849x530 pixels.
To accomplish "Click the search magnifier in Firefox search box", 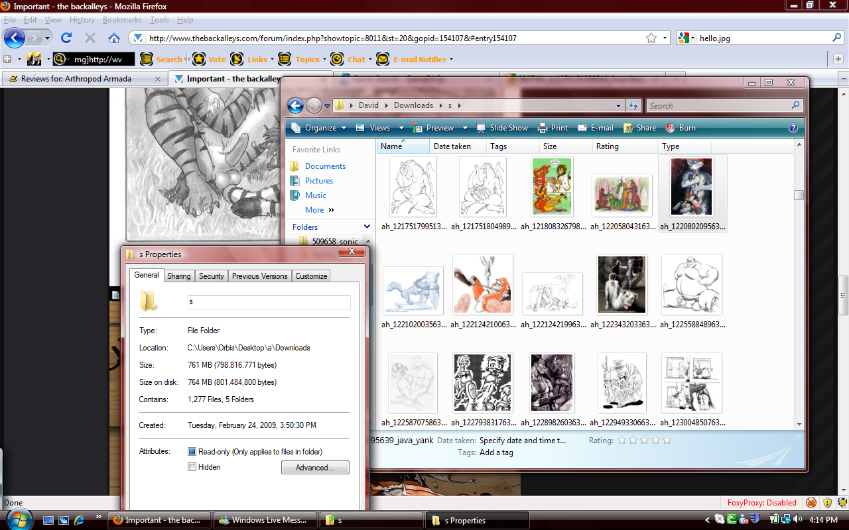I will pos(837,38).
